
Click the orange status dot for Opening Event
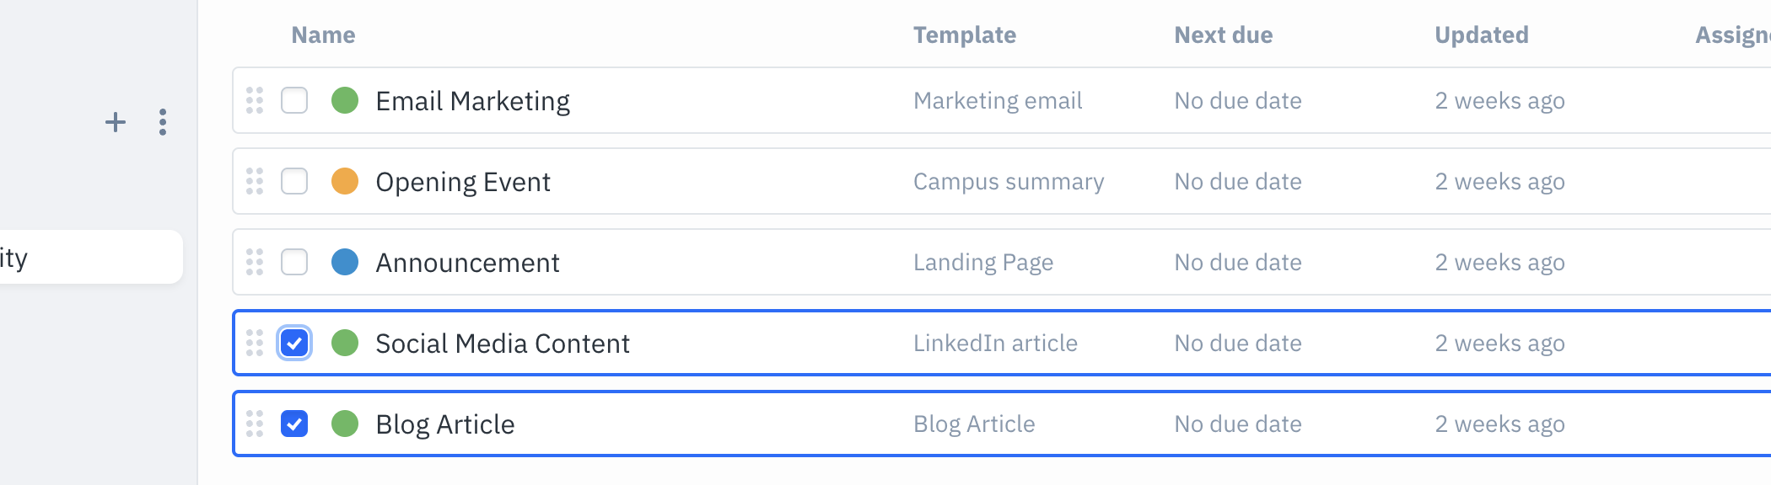pos(345,181)
